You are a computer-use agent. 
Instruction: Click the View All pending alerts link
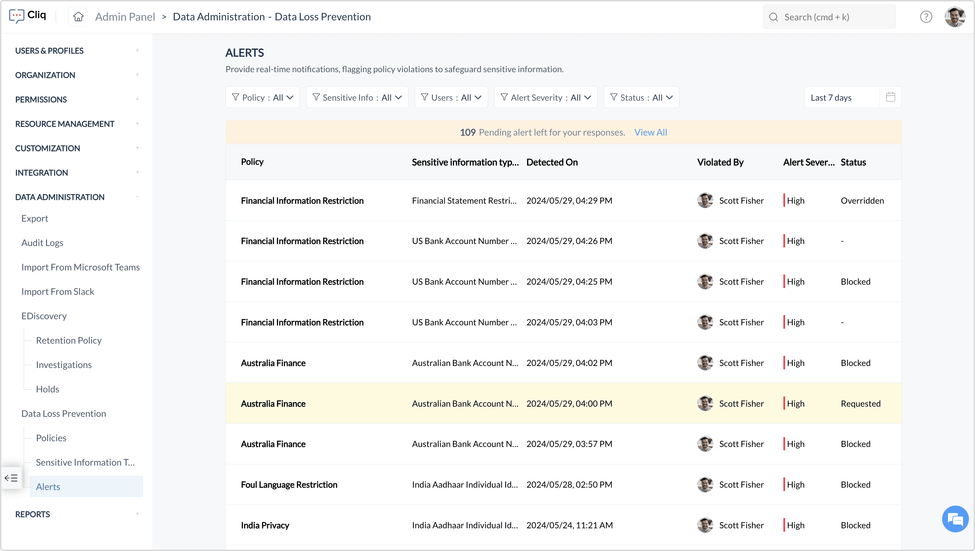pyautogui.click(x=651, y=132)
